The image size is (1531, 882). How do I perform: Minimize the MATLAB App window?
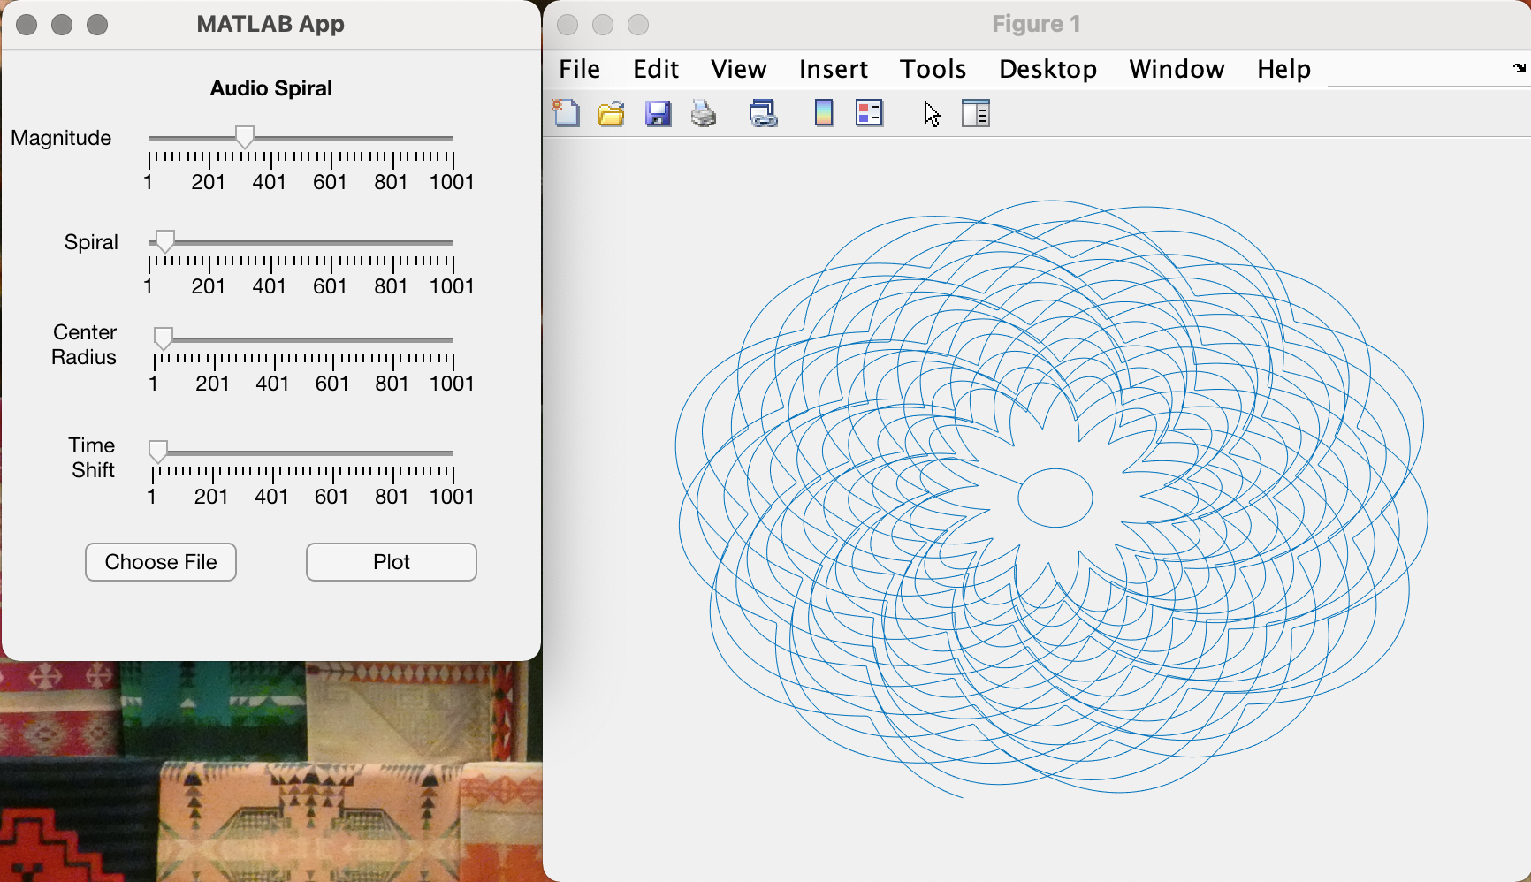coord(62,25)
